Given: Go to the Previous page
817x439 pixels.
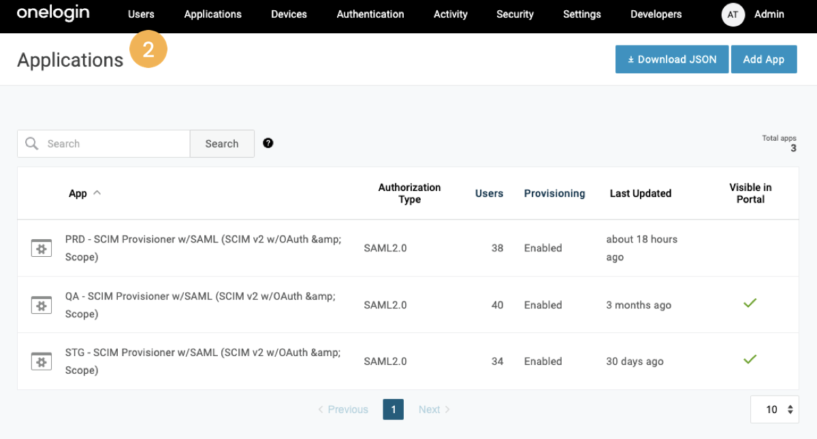Looking at the screenshot, I should tap(343, 409).
